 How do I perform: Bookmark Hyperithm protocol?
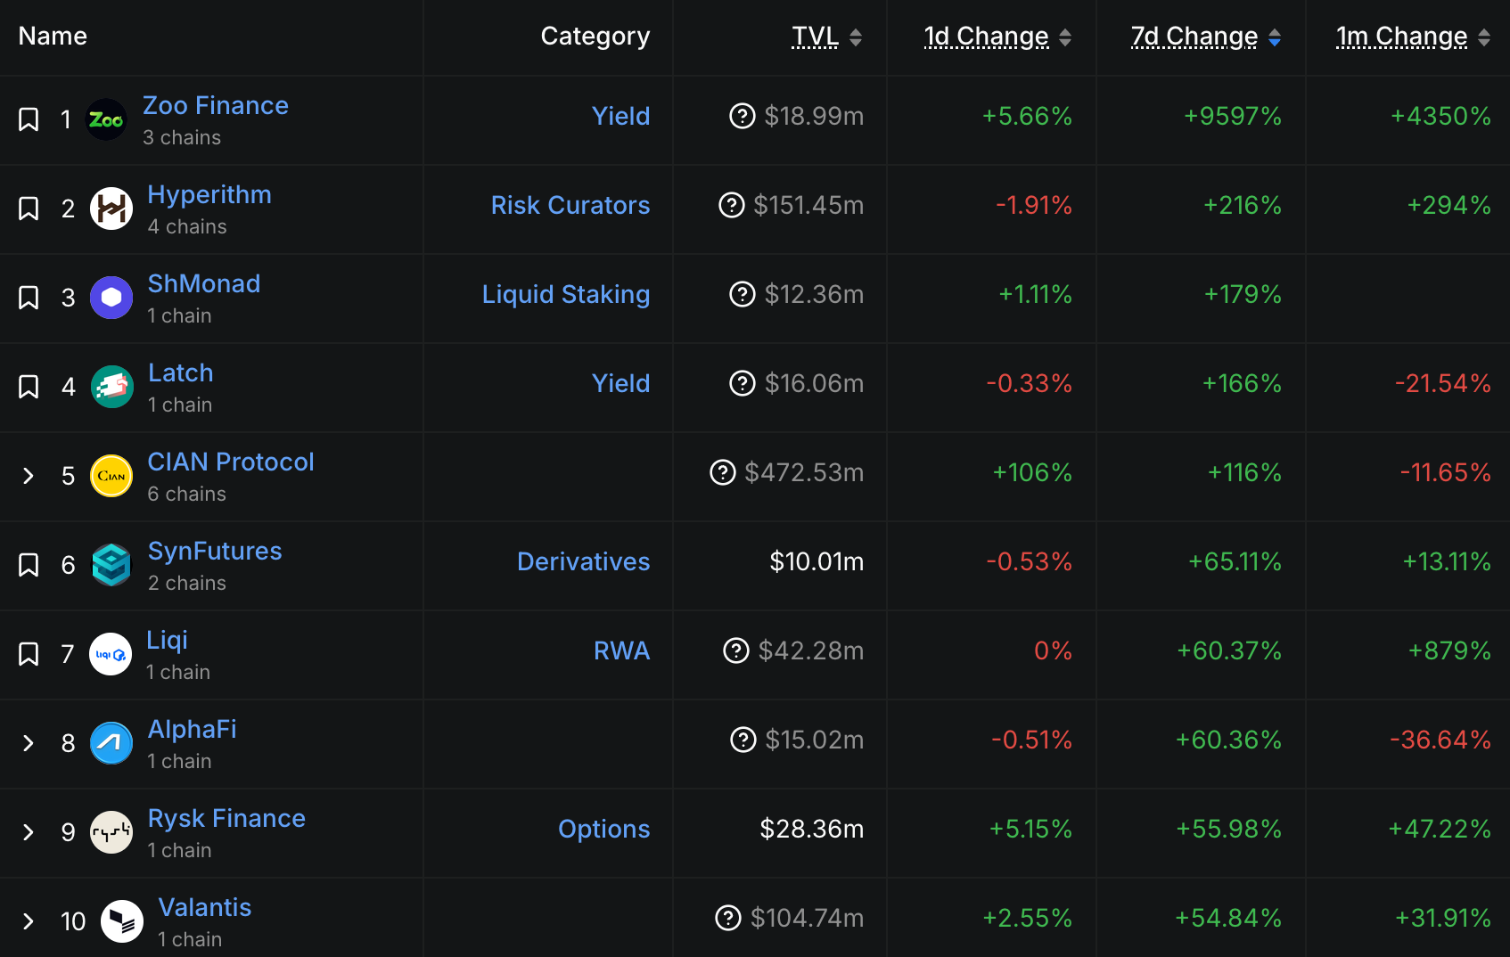click(29, 209)
